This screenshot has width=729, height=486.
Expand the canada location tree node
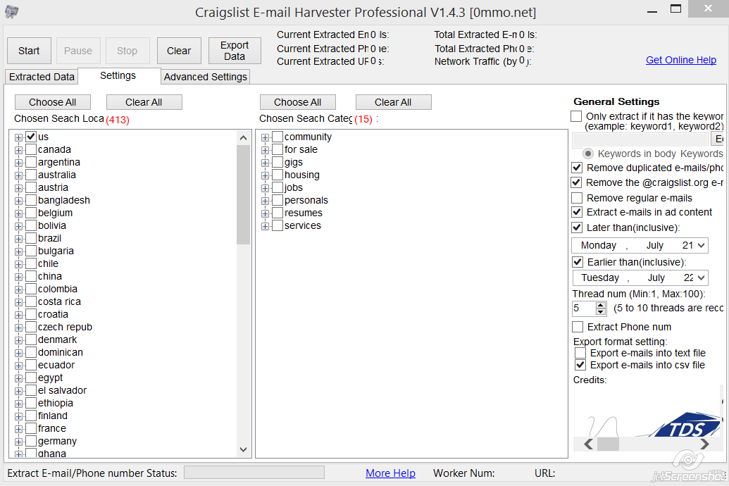19,149
